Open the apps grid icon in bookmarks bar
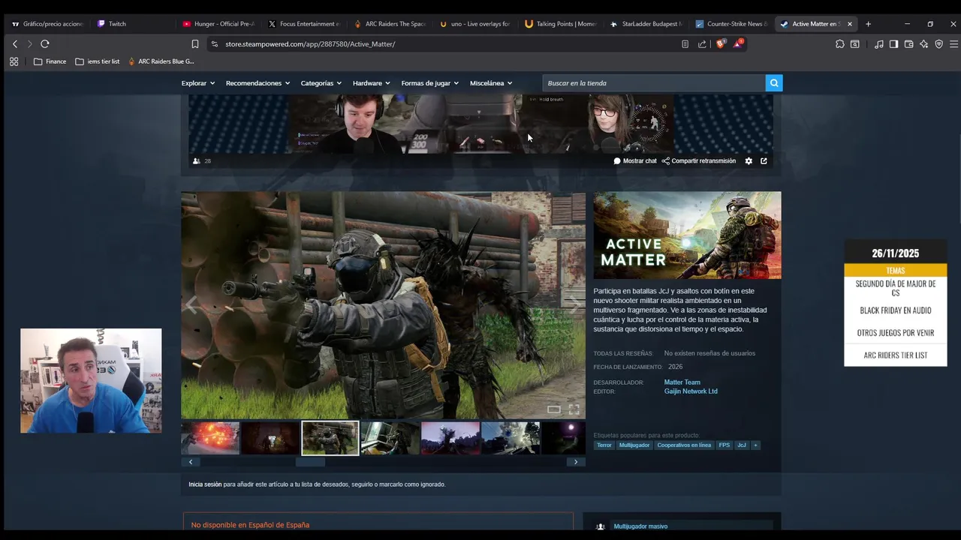Viewport: 961px width, 540px height. [14, 61]
